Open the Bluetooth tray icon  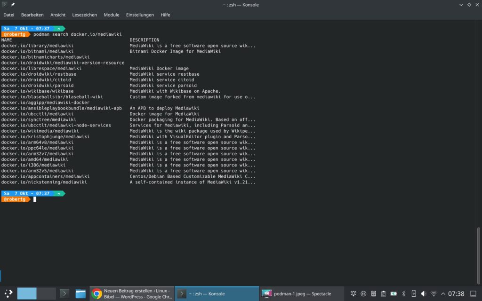403,293
